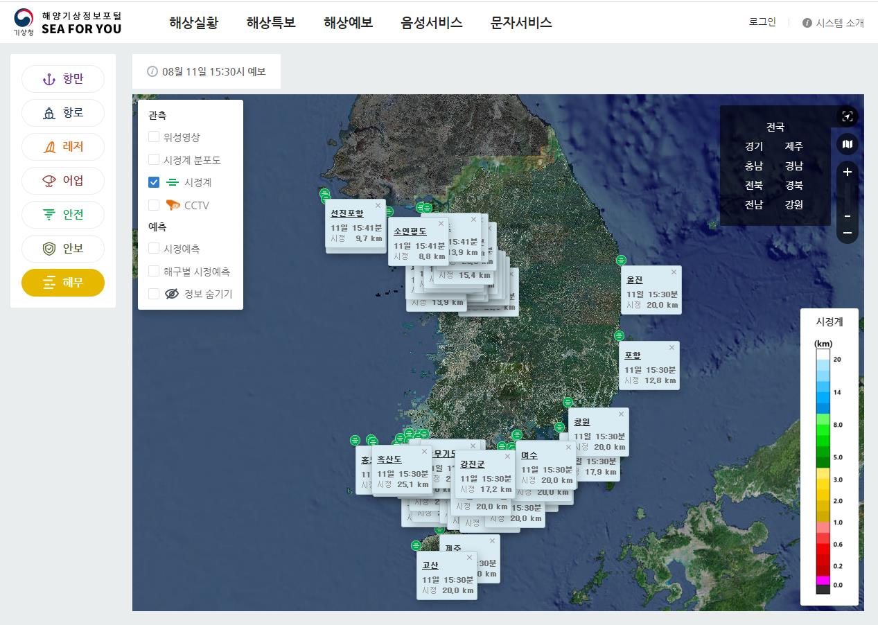
Task: Click the 로그인 link
Action: click(762, 22)
